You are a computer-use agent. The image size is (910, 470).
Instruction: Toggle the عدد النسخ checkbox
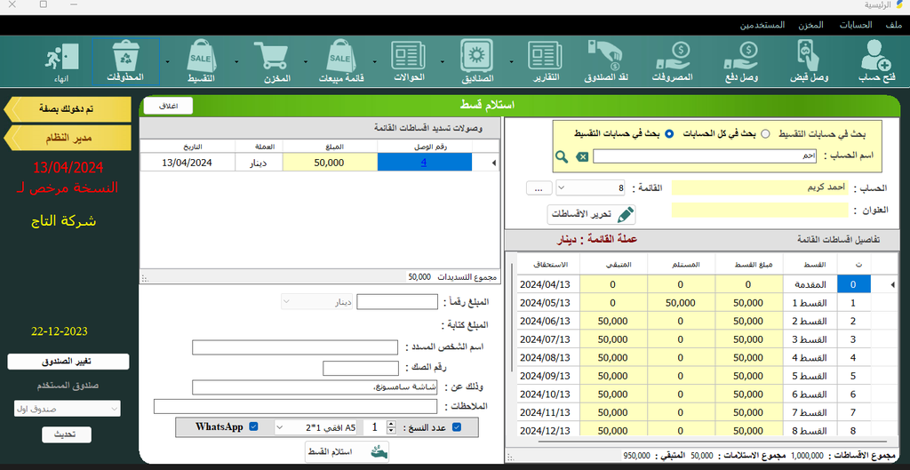[x=456, y=427]
